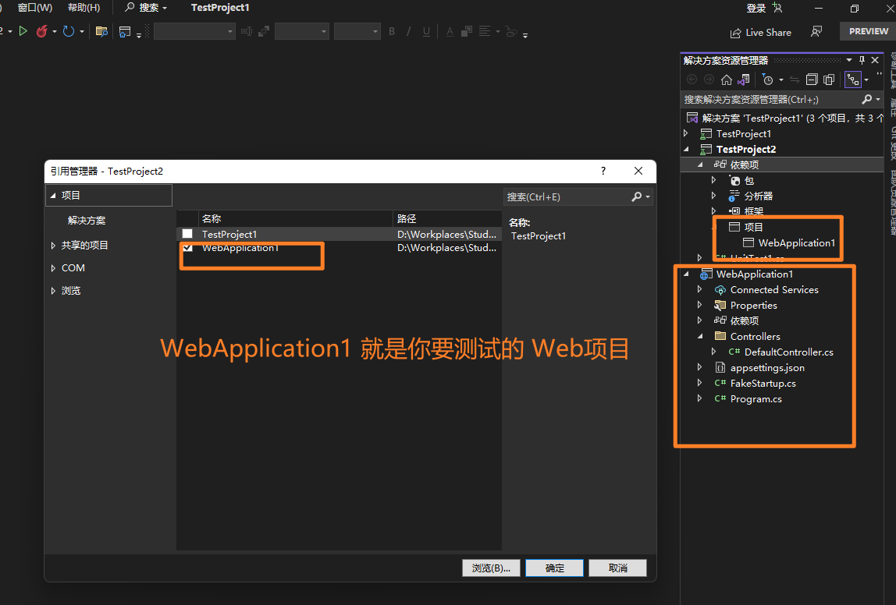Pin the Solution Explorer panel with pushpin
Screen dimensions: 896x605
(x=862, y=60)
